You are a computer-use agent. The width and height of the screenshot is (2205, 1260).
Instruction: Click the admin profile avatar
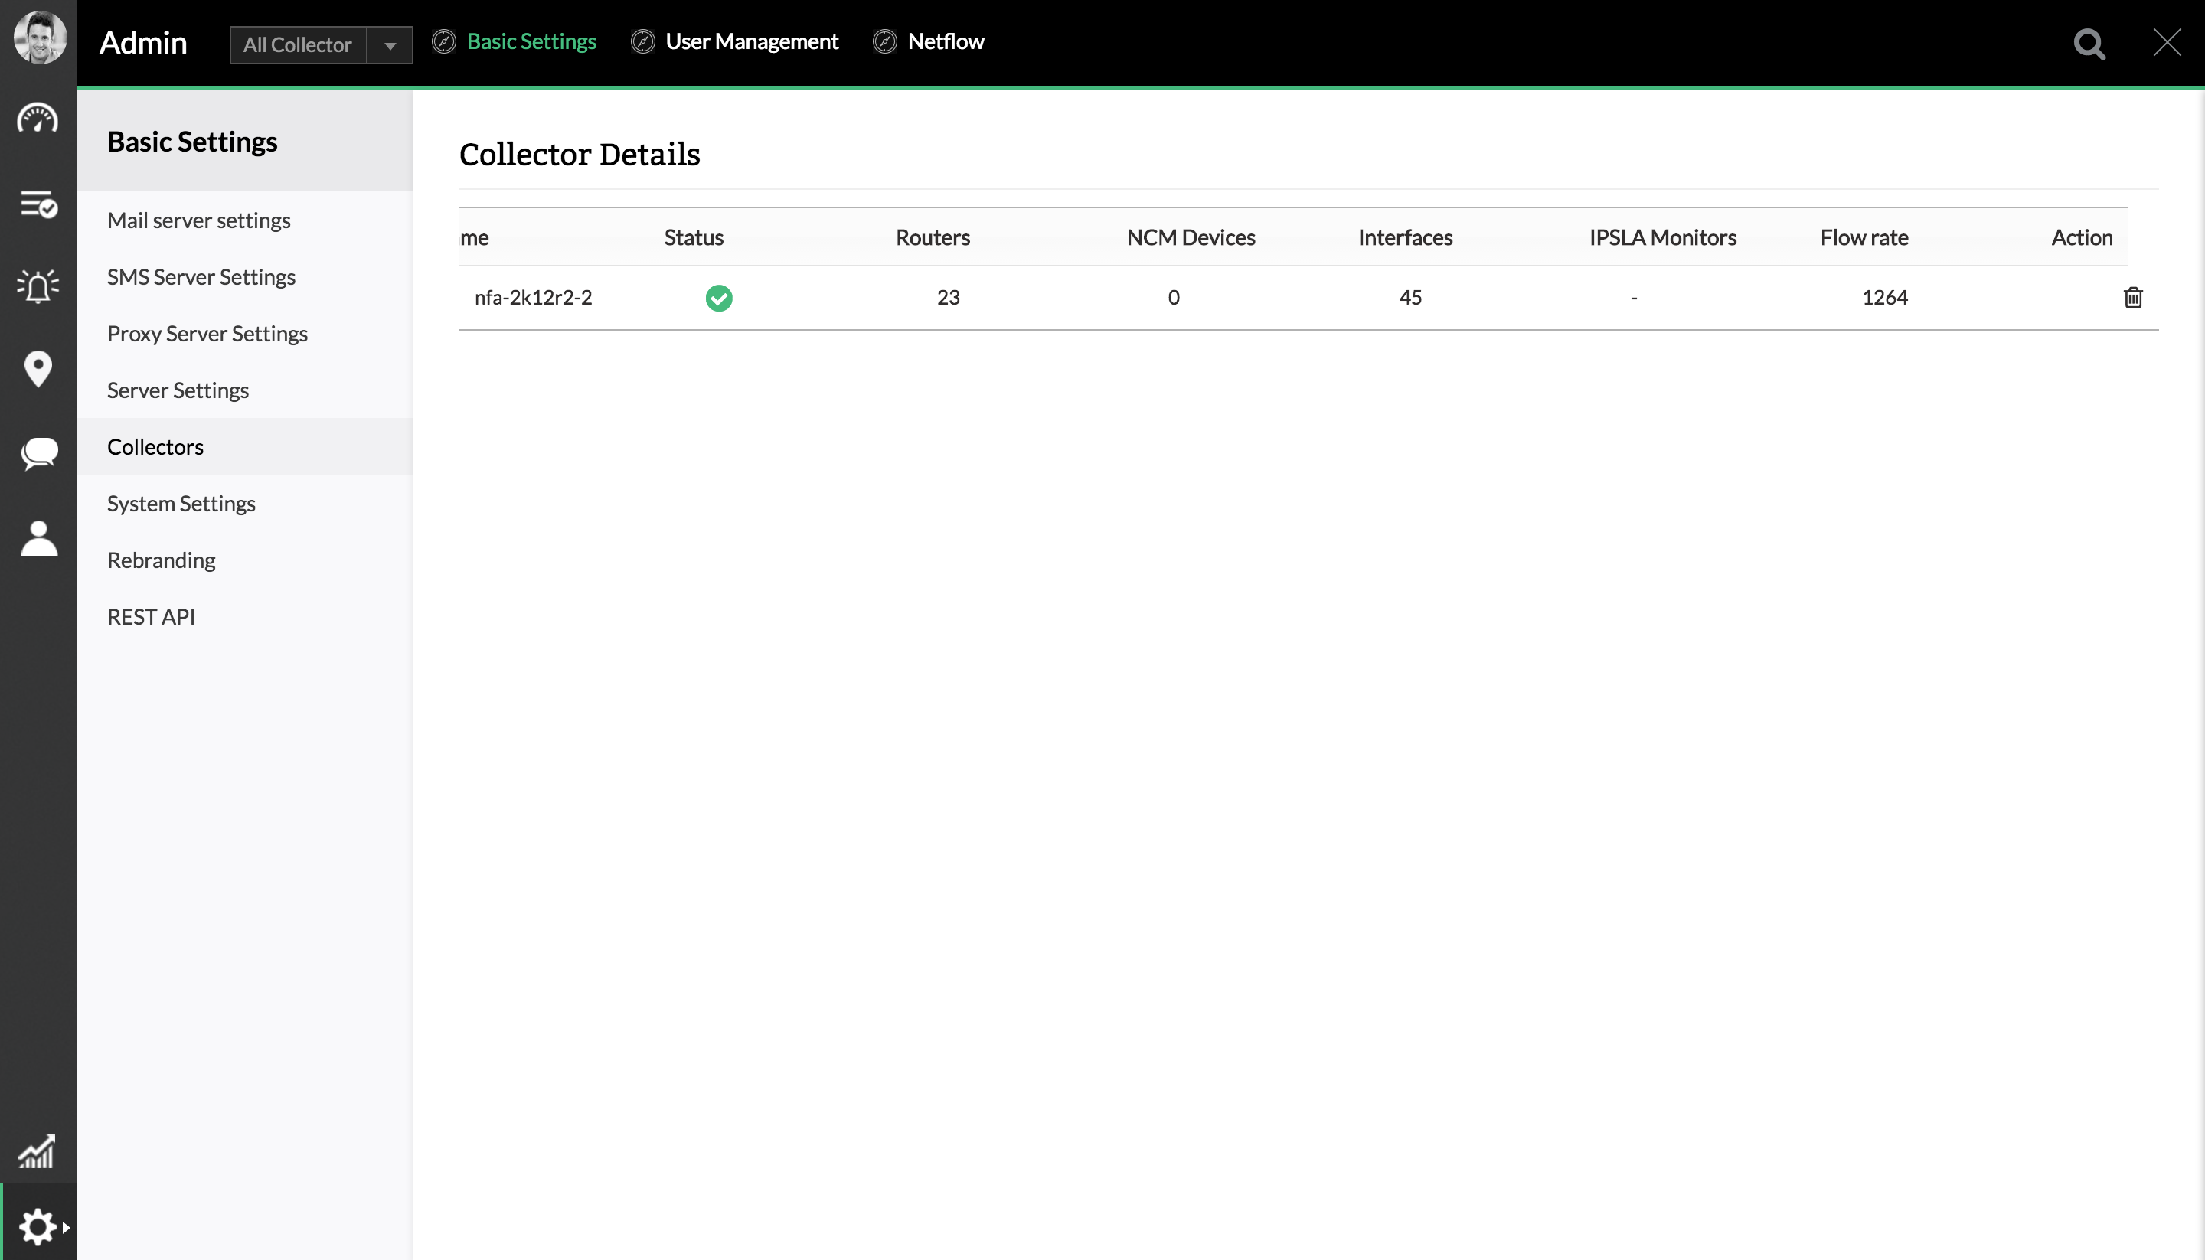click(40, 38)
